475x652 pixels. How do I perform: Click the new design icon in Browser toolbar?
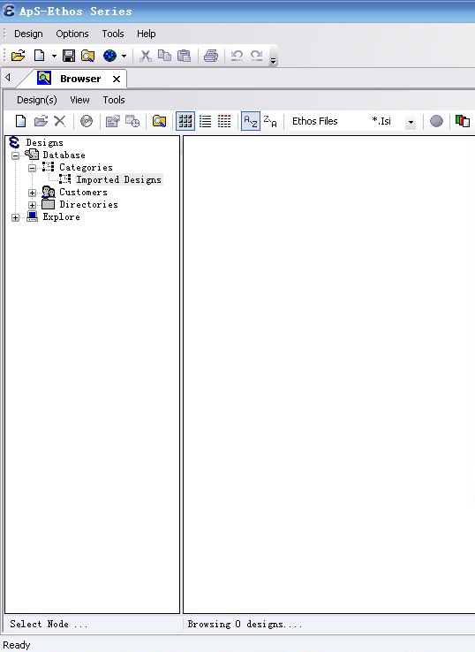point(20,121)
